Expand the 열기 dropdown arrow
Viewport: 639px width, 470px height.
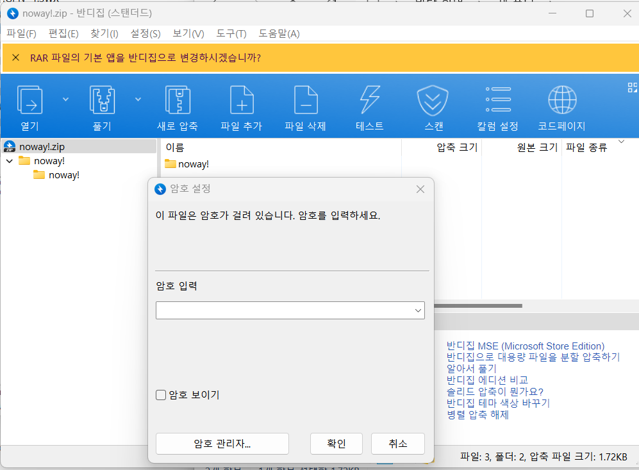65,99
